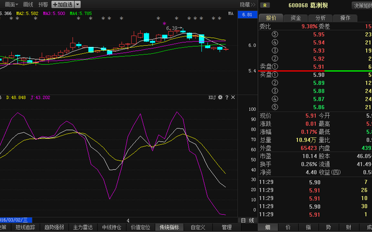Open the 画面 dropdown menu

11,4
